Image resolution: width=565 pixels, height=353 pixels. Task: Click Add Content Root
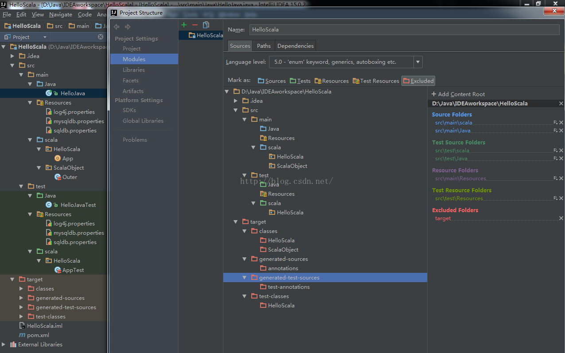tap(458, 94)
